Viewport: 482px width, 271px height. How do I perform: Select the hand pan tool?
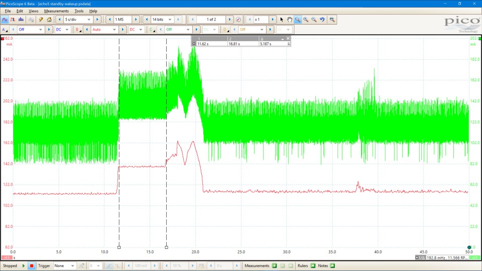coord(289,20)
